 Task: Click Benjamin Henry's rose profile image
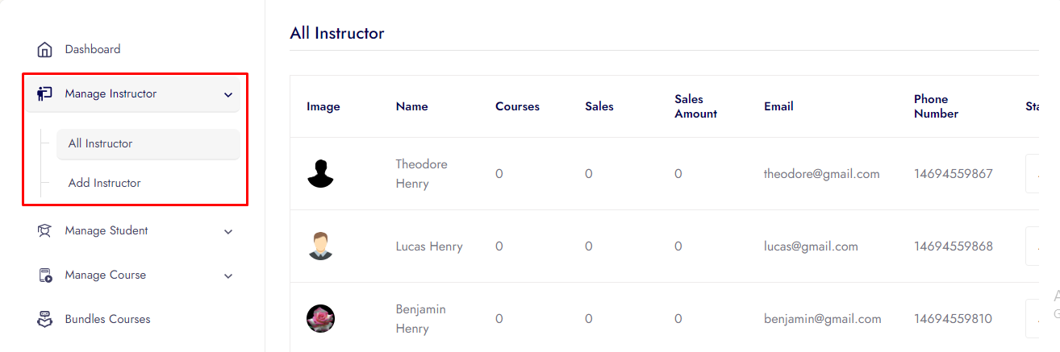coord(320,318)
